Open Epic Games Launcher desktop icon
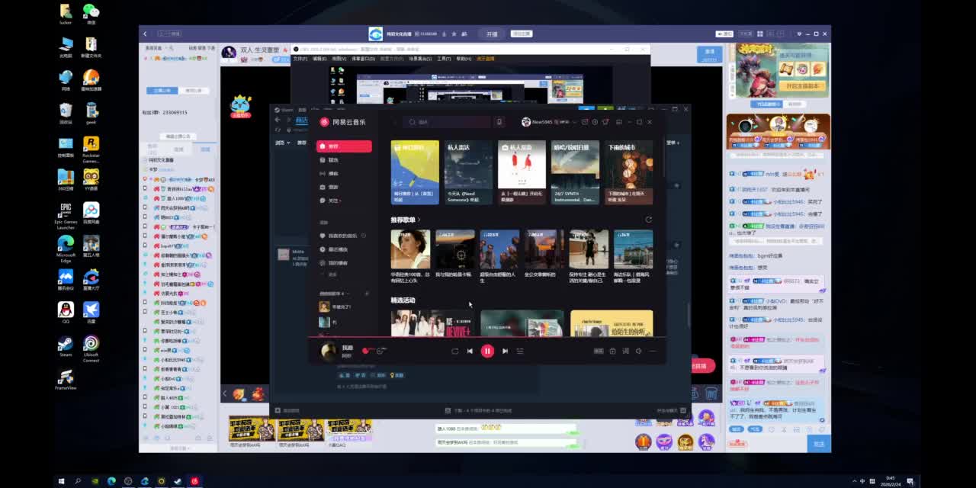Image resolution: width=976 pixels, height=488 pixels. (x=66, y=216)
